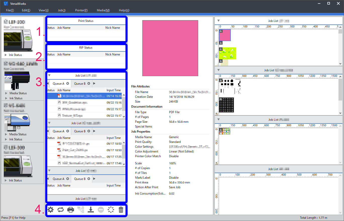The height and width of the screenshot is (221, 344).
Task: Open job settings with the gear toolbar icon
Action: click(x=51, y=210)
